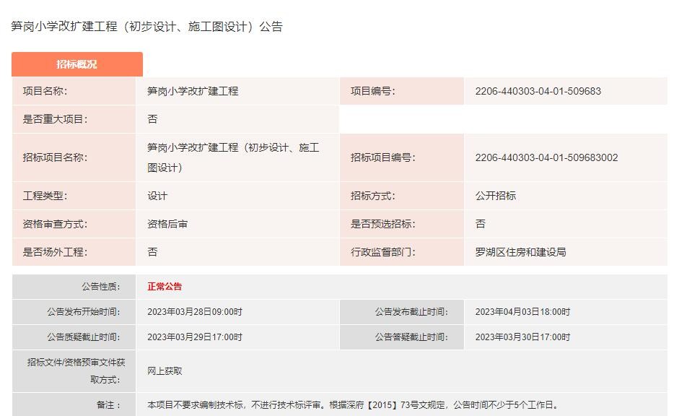
Task: Click the 资格后审 qualification review value
Action: (167, 224)
